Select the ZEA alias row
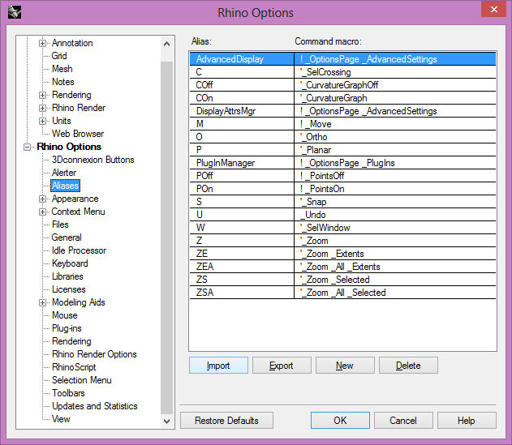The image size is (512, 445). (242, 267)
